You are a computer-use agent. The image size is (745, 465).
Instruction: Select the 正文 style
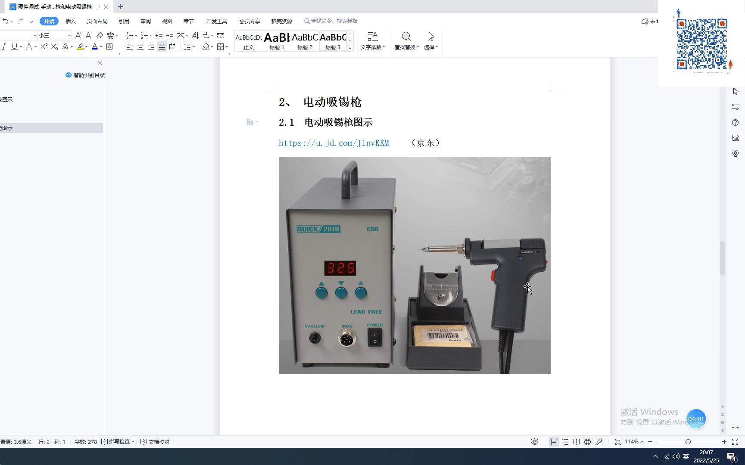(x=249, y=41)
